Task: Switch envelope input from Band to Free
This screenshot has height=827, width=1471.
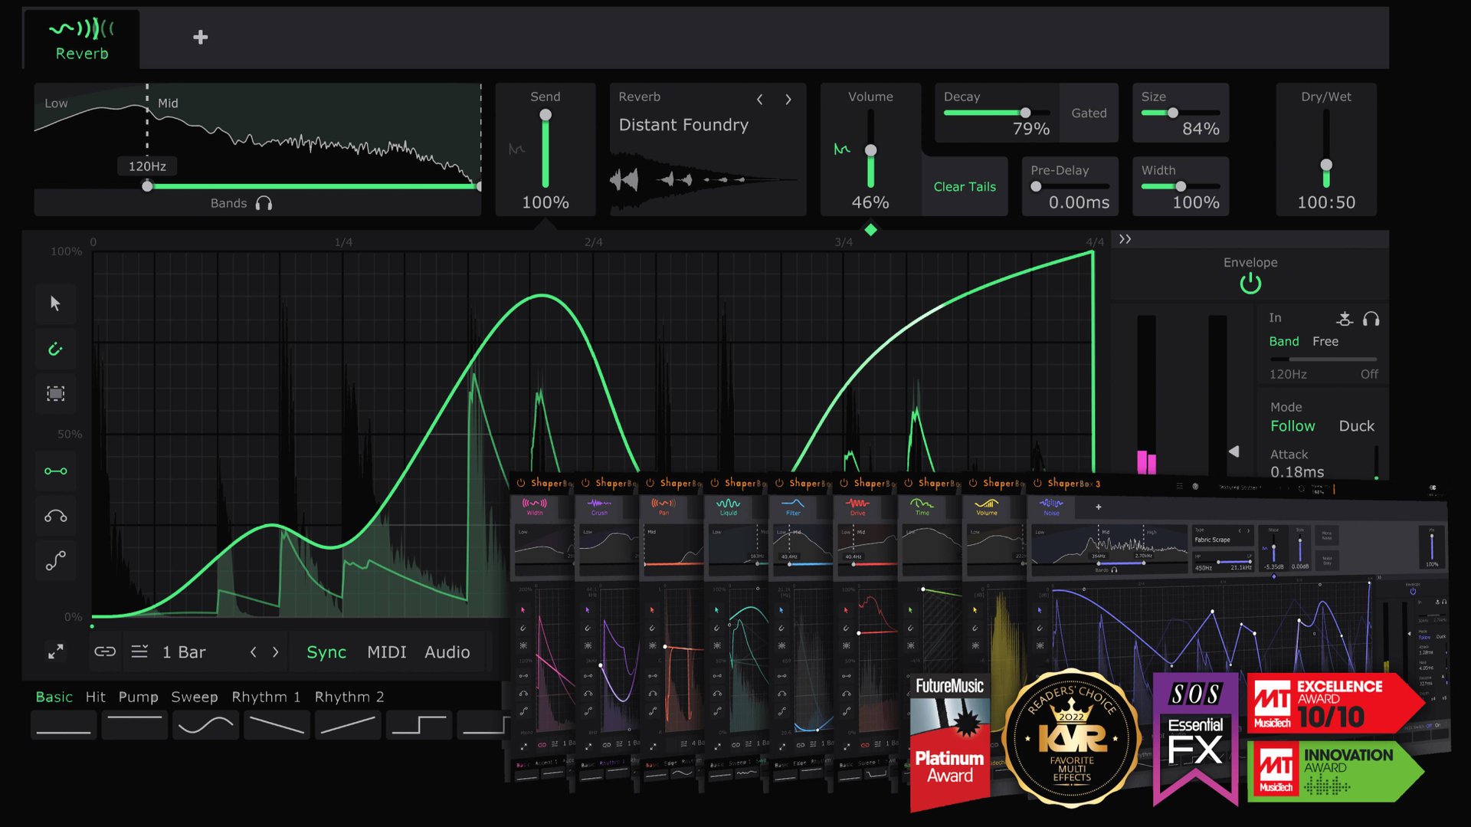Action: coord(1325,341)
